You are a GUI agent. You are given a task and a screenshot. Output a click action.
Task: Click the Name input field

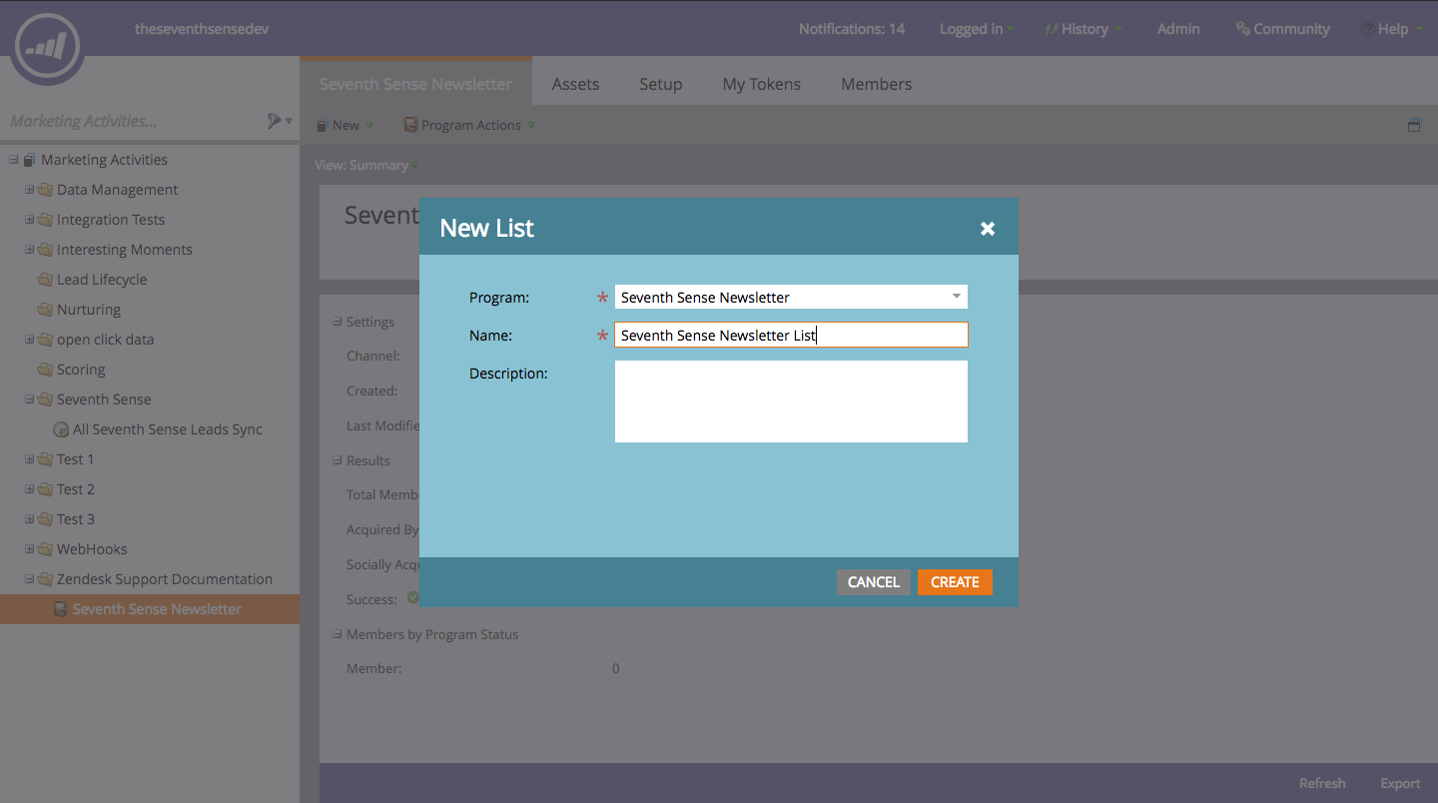coord(791,335)
